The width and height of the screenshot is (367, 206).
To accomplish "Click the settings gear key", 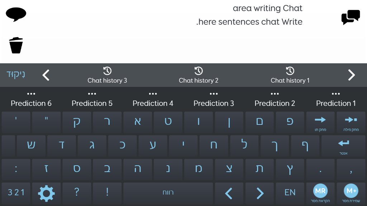I will pos(46,193).
